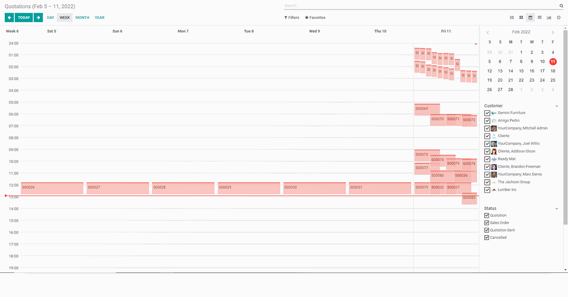Uncheck the Quotation Sent status filter
Screen dimensions: 568x297
[x=487, y=230]
